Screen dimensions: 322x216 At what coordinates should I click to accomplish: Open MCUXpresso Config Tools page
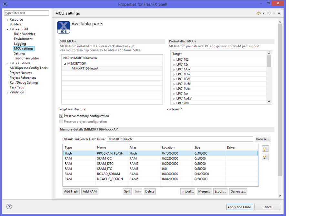(28, 68)
